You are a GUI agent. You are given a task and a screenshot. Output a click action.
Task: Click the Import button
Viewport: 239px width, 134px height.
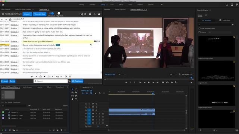pyautogui.click(x=27, y=14)
